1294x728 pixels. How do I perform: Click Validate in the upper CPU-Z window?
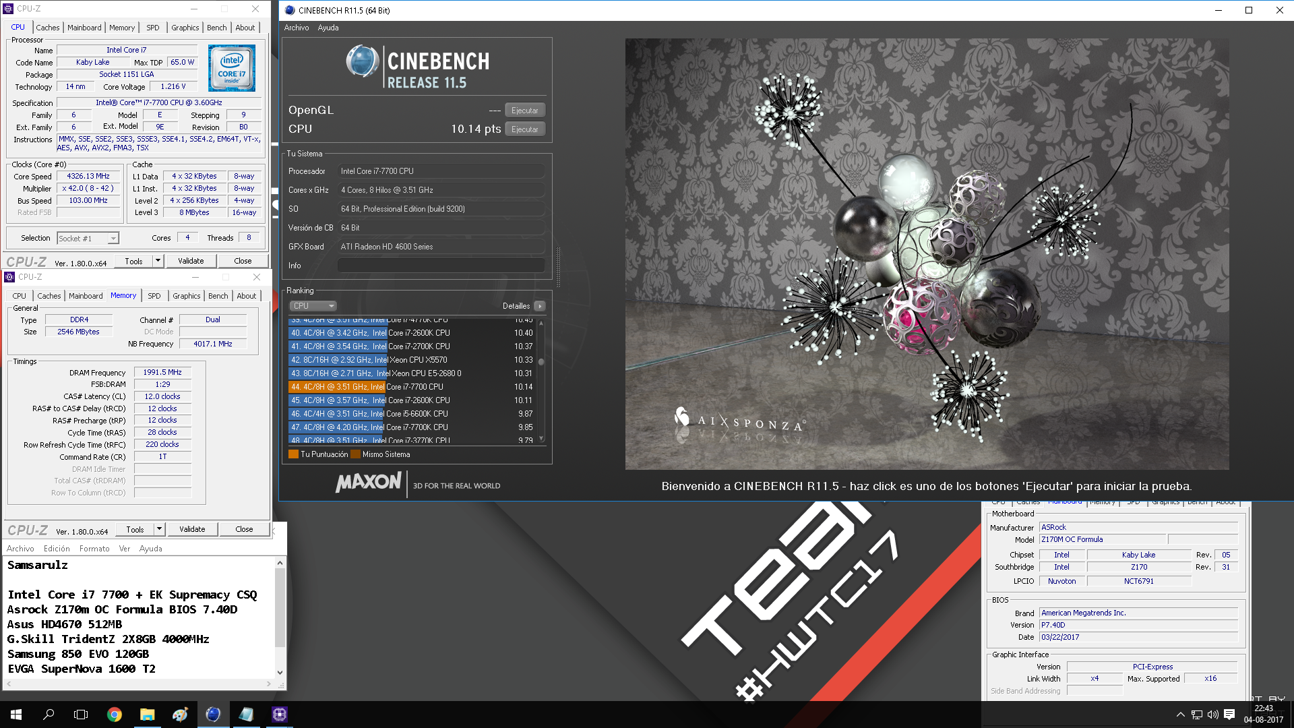[191, 261]
